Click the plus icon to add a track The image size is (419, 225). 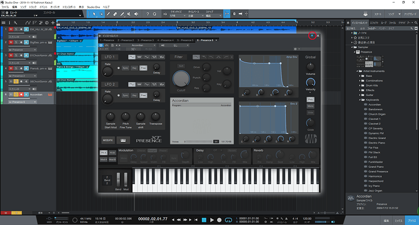coord(53,23)
